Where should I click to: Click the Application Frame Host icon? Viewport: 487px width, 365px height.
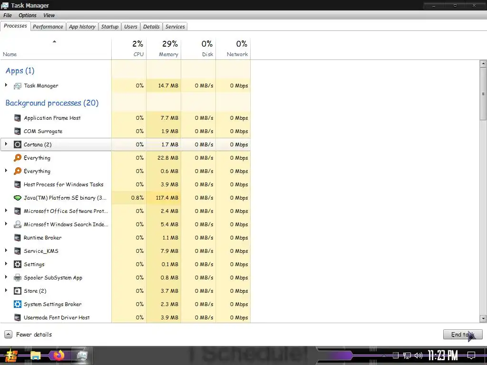[x=18, y=118]
